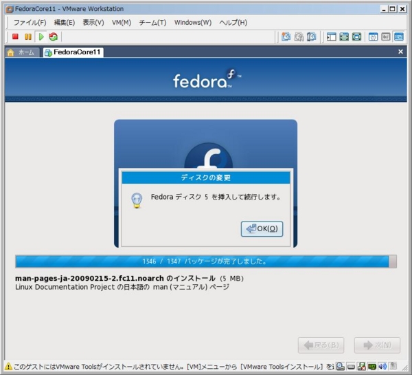The height and width of the screenshot is (375, 412).
Task: Click the VMware Tools warning message
Action: point(174,367)
